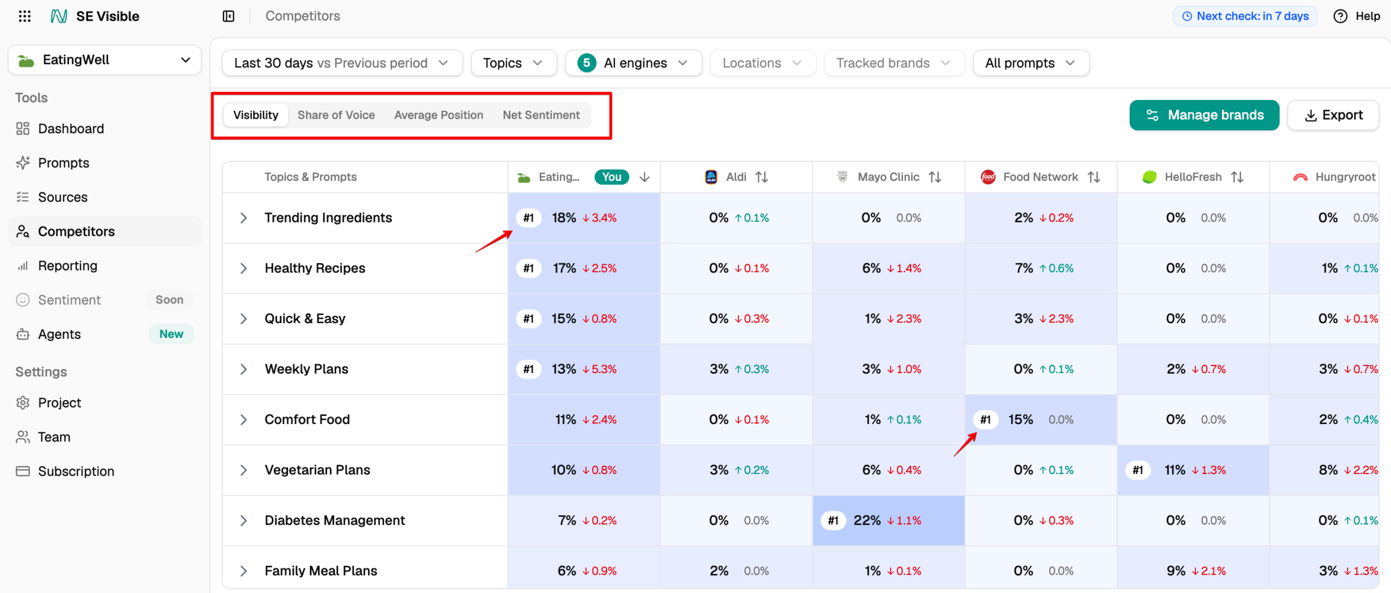Sort the Food Network column
Image resolution: width=1391 pixels, height=593 pixels.
[1094, 177]
